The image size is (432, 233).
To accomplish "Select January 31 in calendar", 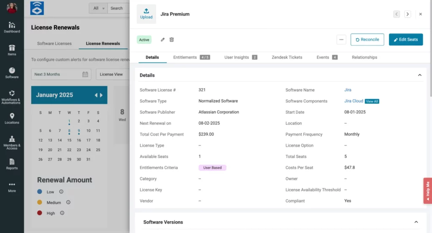I will [88, 159].
